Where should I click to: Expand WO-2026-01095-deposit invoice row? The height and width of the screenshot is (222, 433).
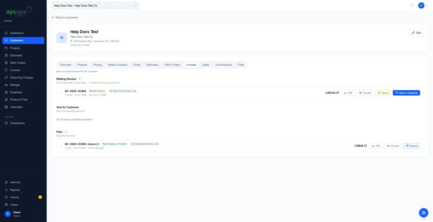click(61, 146)
